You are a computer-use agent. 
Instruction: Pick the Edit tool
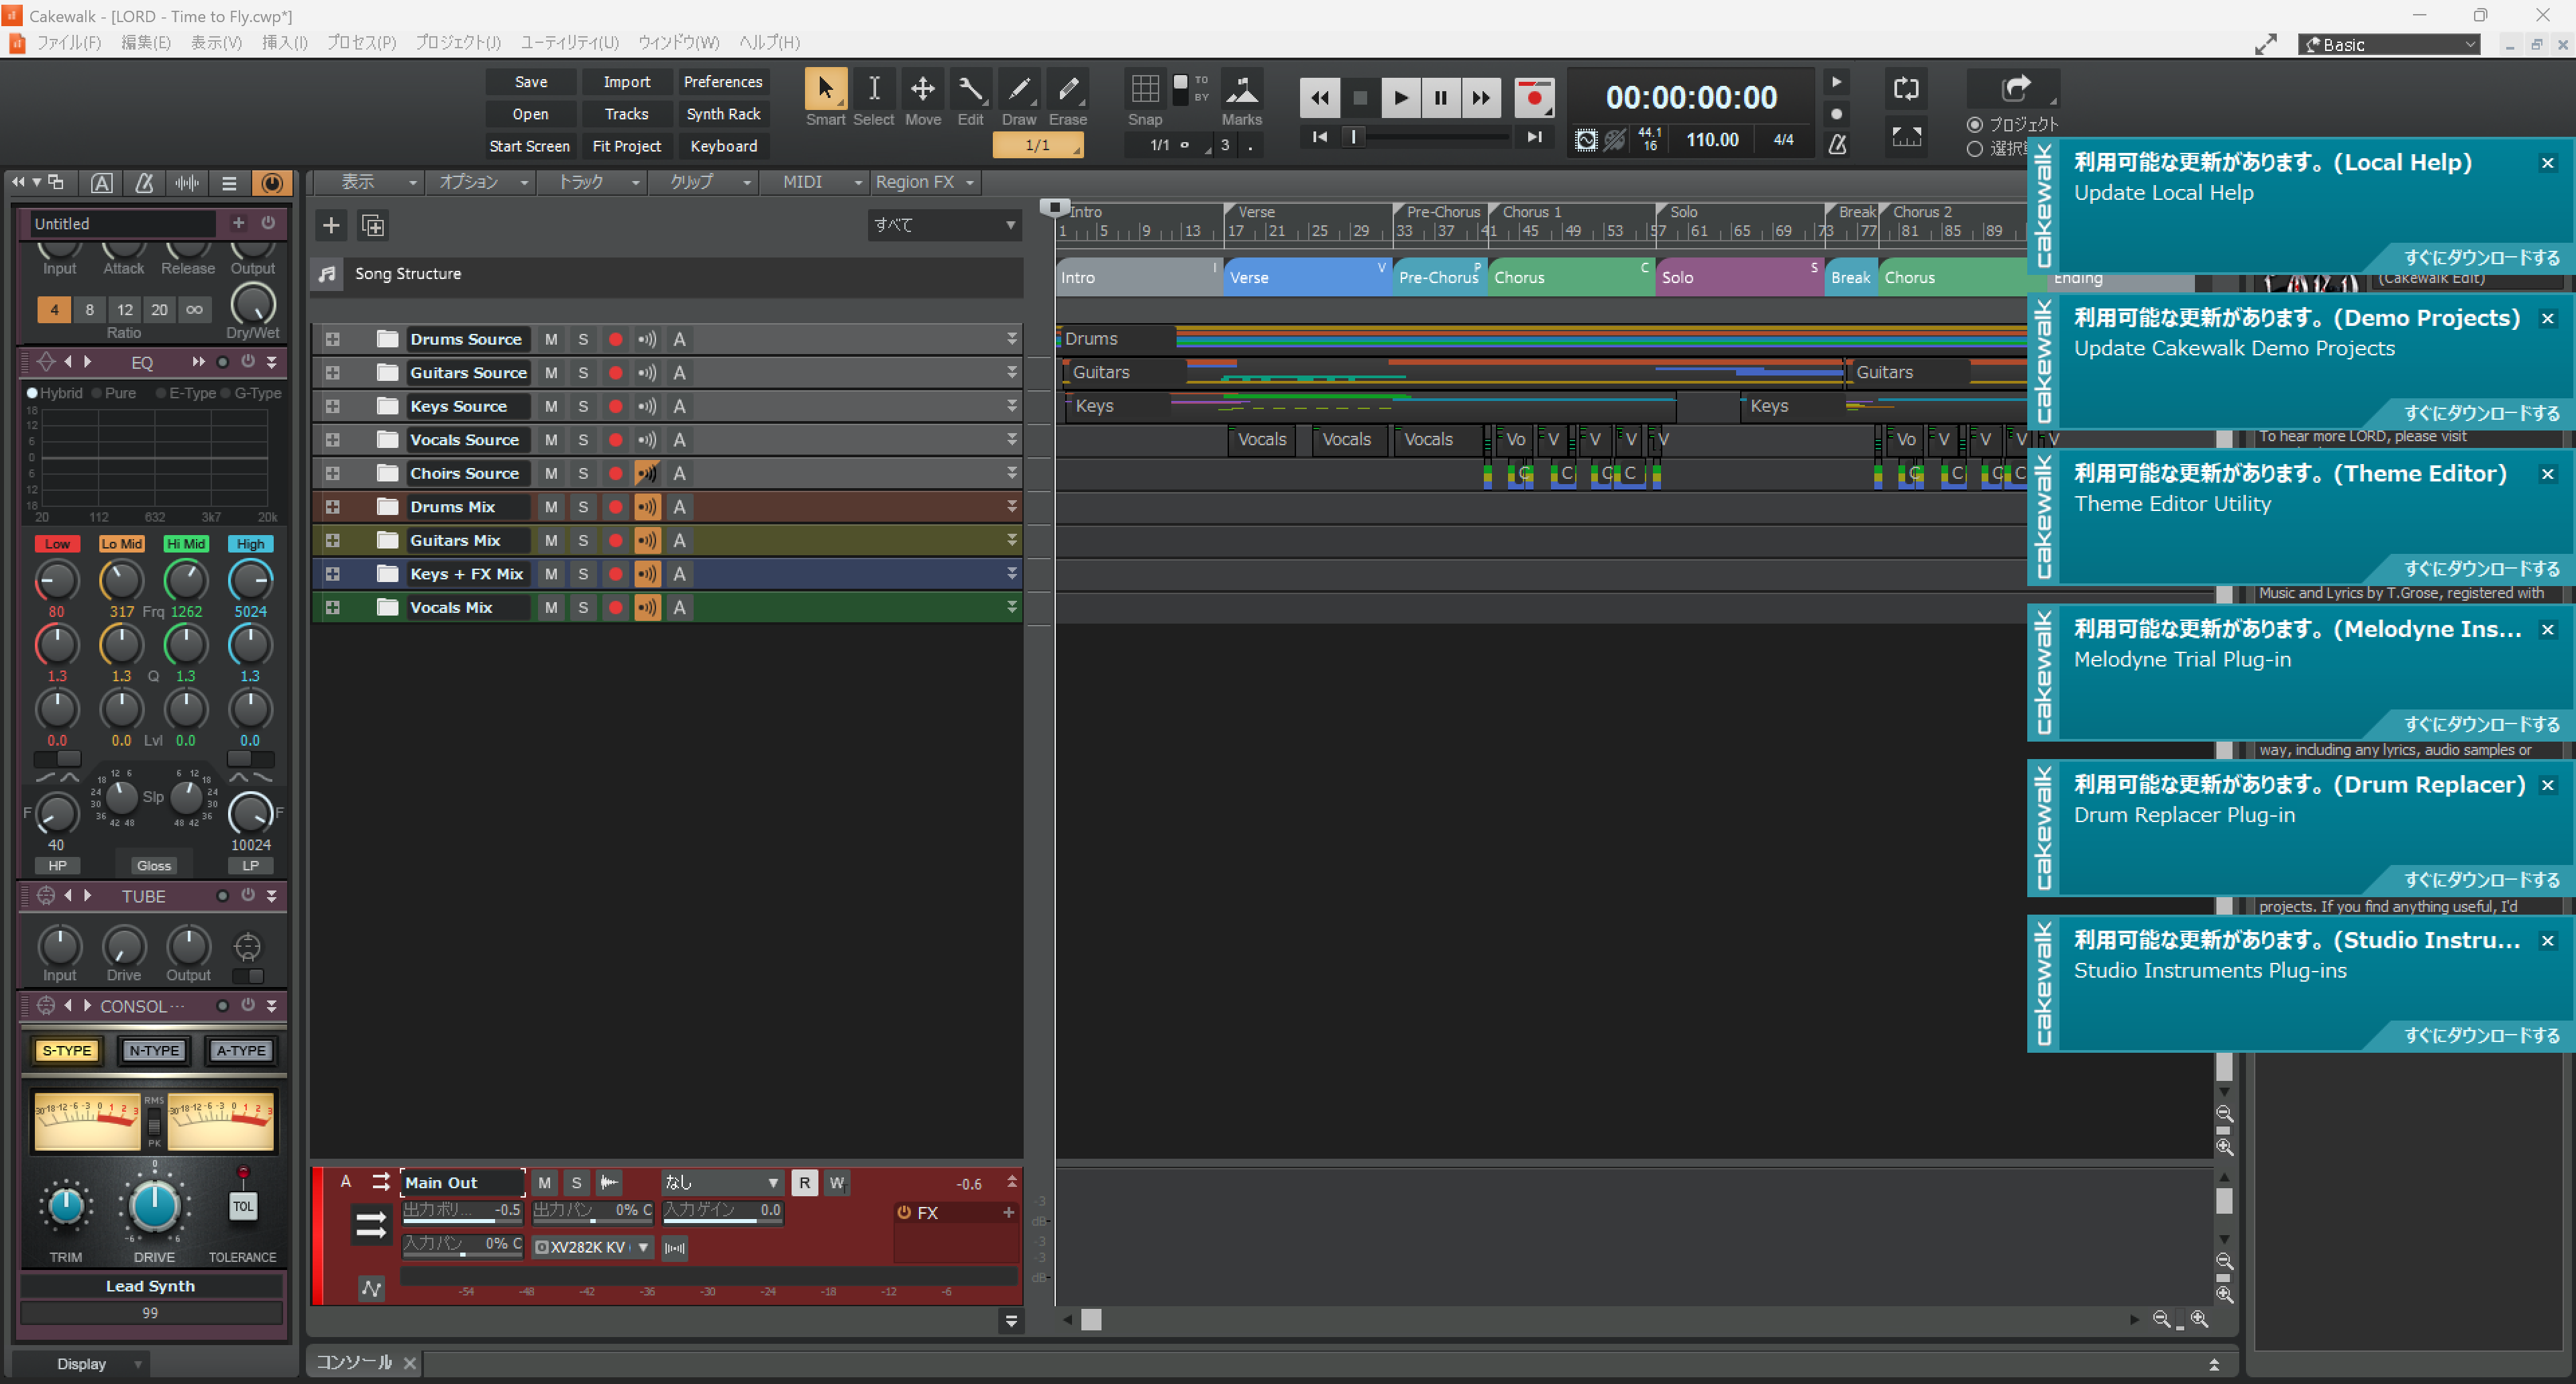click(970, 98)
